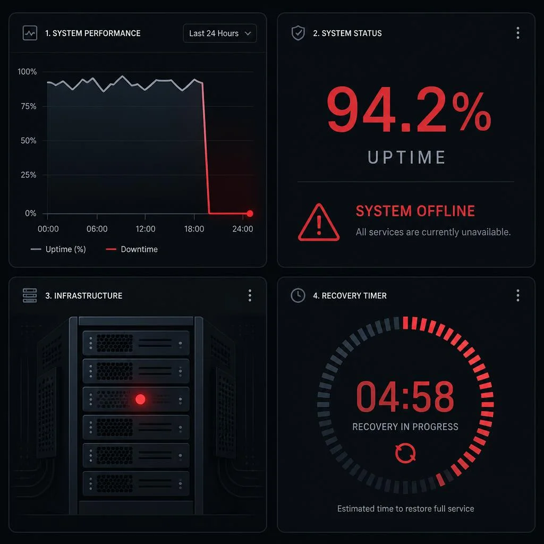544x544 pixels.
Task: Click the Uptime (%) legend entry
Action: [58, 249]
